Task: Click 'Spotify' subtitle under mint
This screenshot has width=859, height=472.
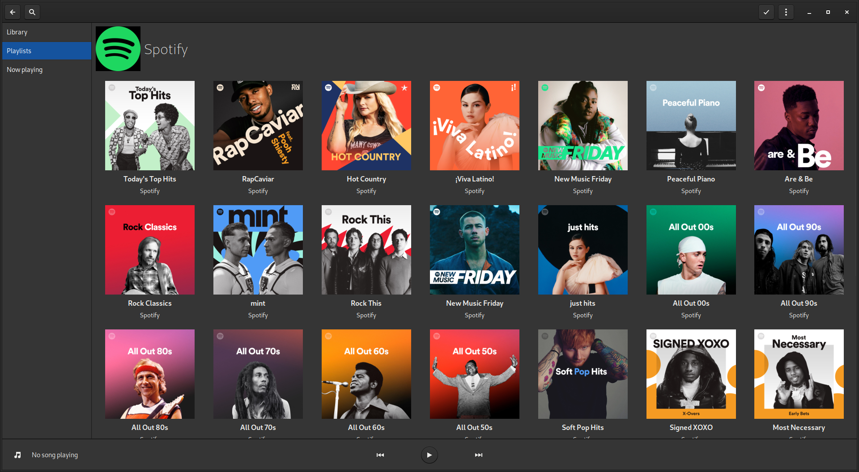Action: point(258,315)
